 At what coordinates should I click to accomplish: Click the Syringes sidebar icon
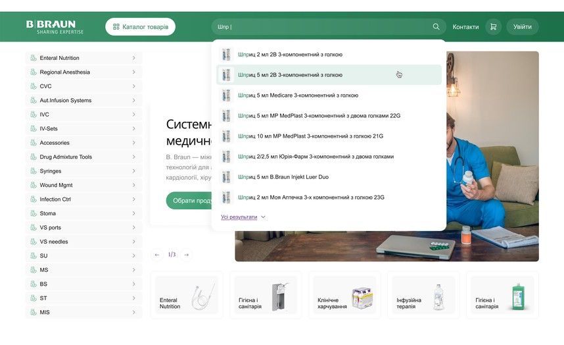tap(34, 171)
